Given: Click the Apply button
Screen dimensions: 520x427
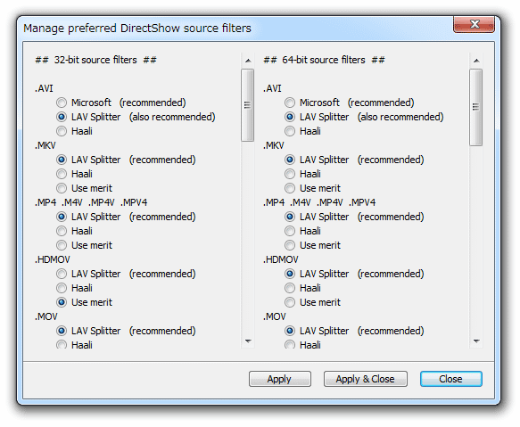Looking at the screenshot, I should (280, 379).
